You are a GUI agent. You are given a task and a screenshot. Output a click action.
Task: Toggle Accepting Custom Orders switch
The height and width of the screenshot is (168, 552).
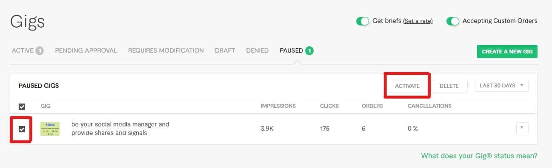(453, 21)
